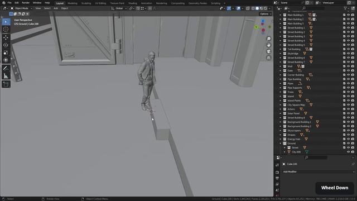Hide City.009 object with its eye icon
The width and height of the screenshot is (357, 201).
(348, 152)
